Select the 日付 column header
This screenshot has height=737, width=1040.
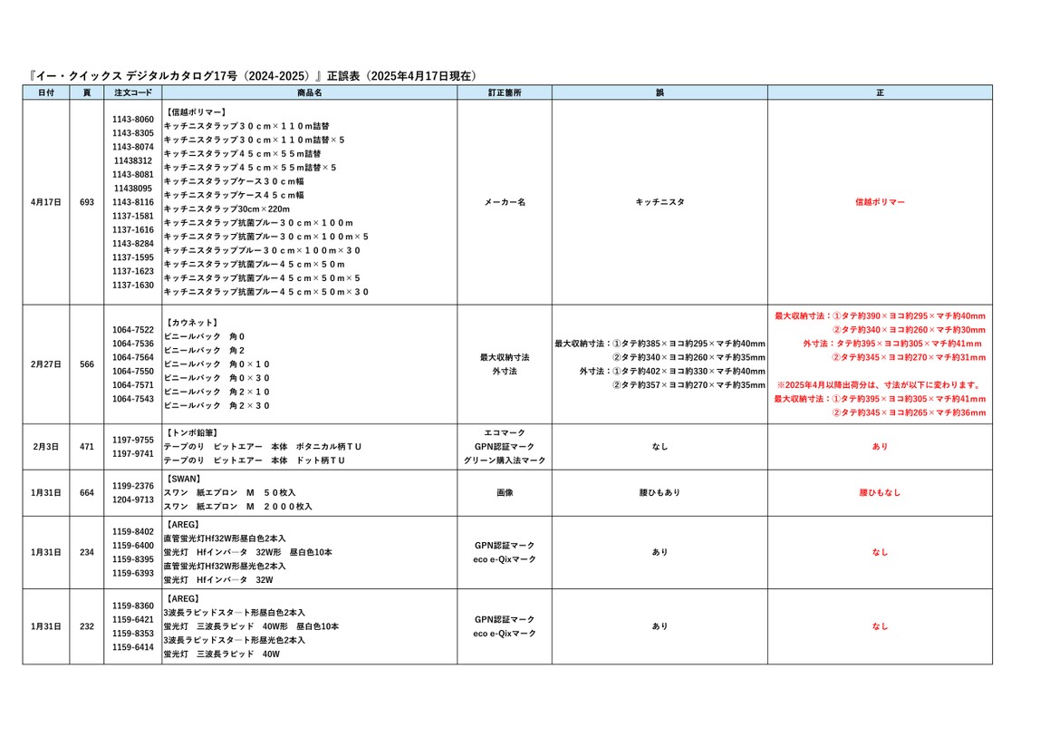pos(46,92)
